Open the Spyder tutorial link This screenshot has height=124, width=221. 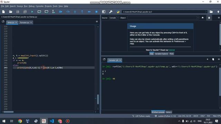(x=172, y=50)
